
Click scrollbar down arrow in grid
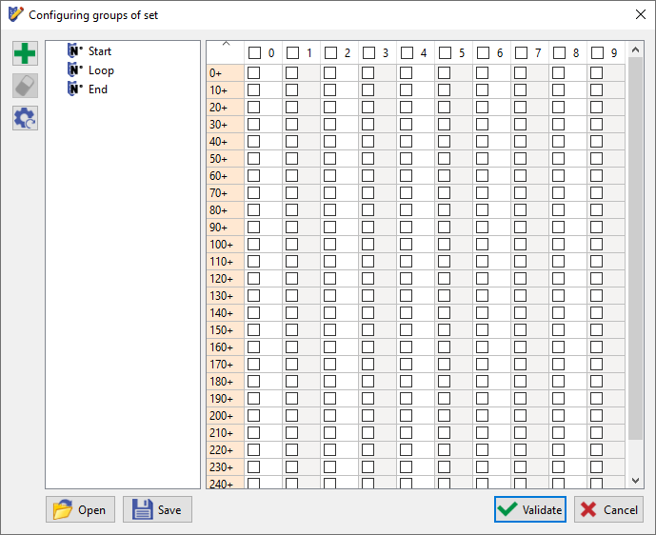pos(636,481)
